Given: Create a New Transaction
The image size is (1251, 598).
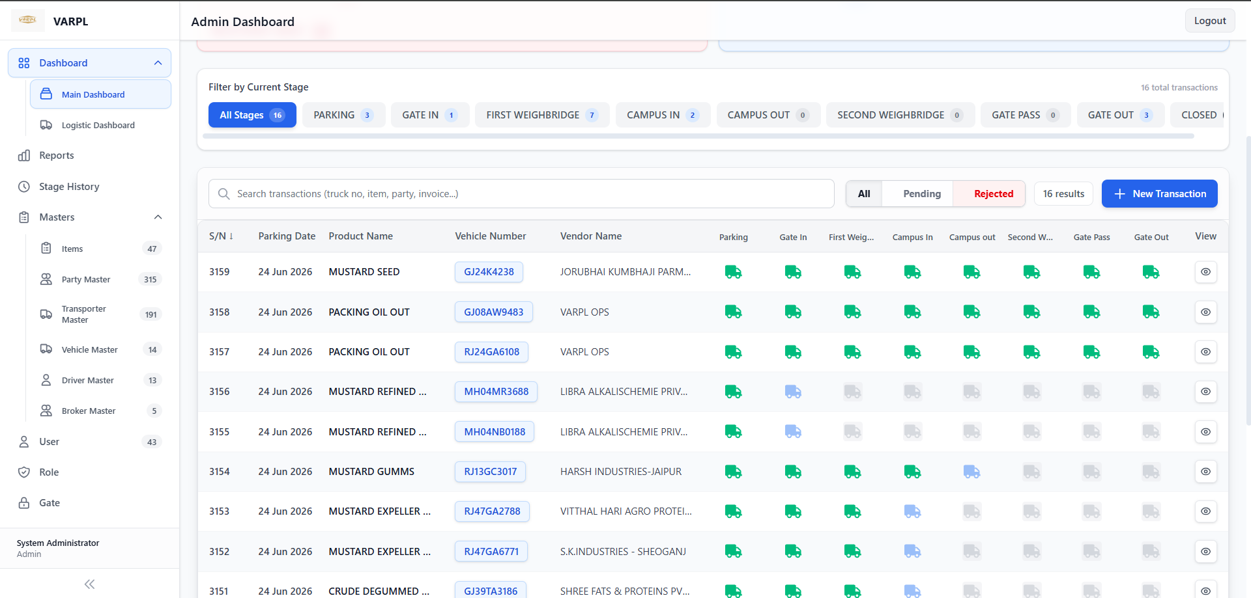Looking at the screenshot, I should 1160,194.
